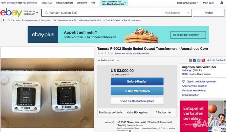Add item with In den Warenkorb
This screenshot has height=132, width=226.
[x=137, y=91]
